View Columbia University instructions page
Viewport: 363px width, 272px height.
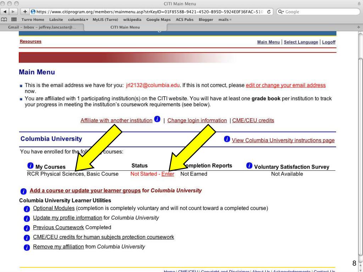(x=283, y=140)
